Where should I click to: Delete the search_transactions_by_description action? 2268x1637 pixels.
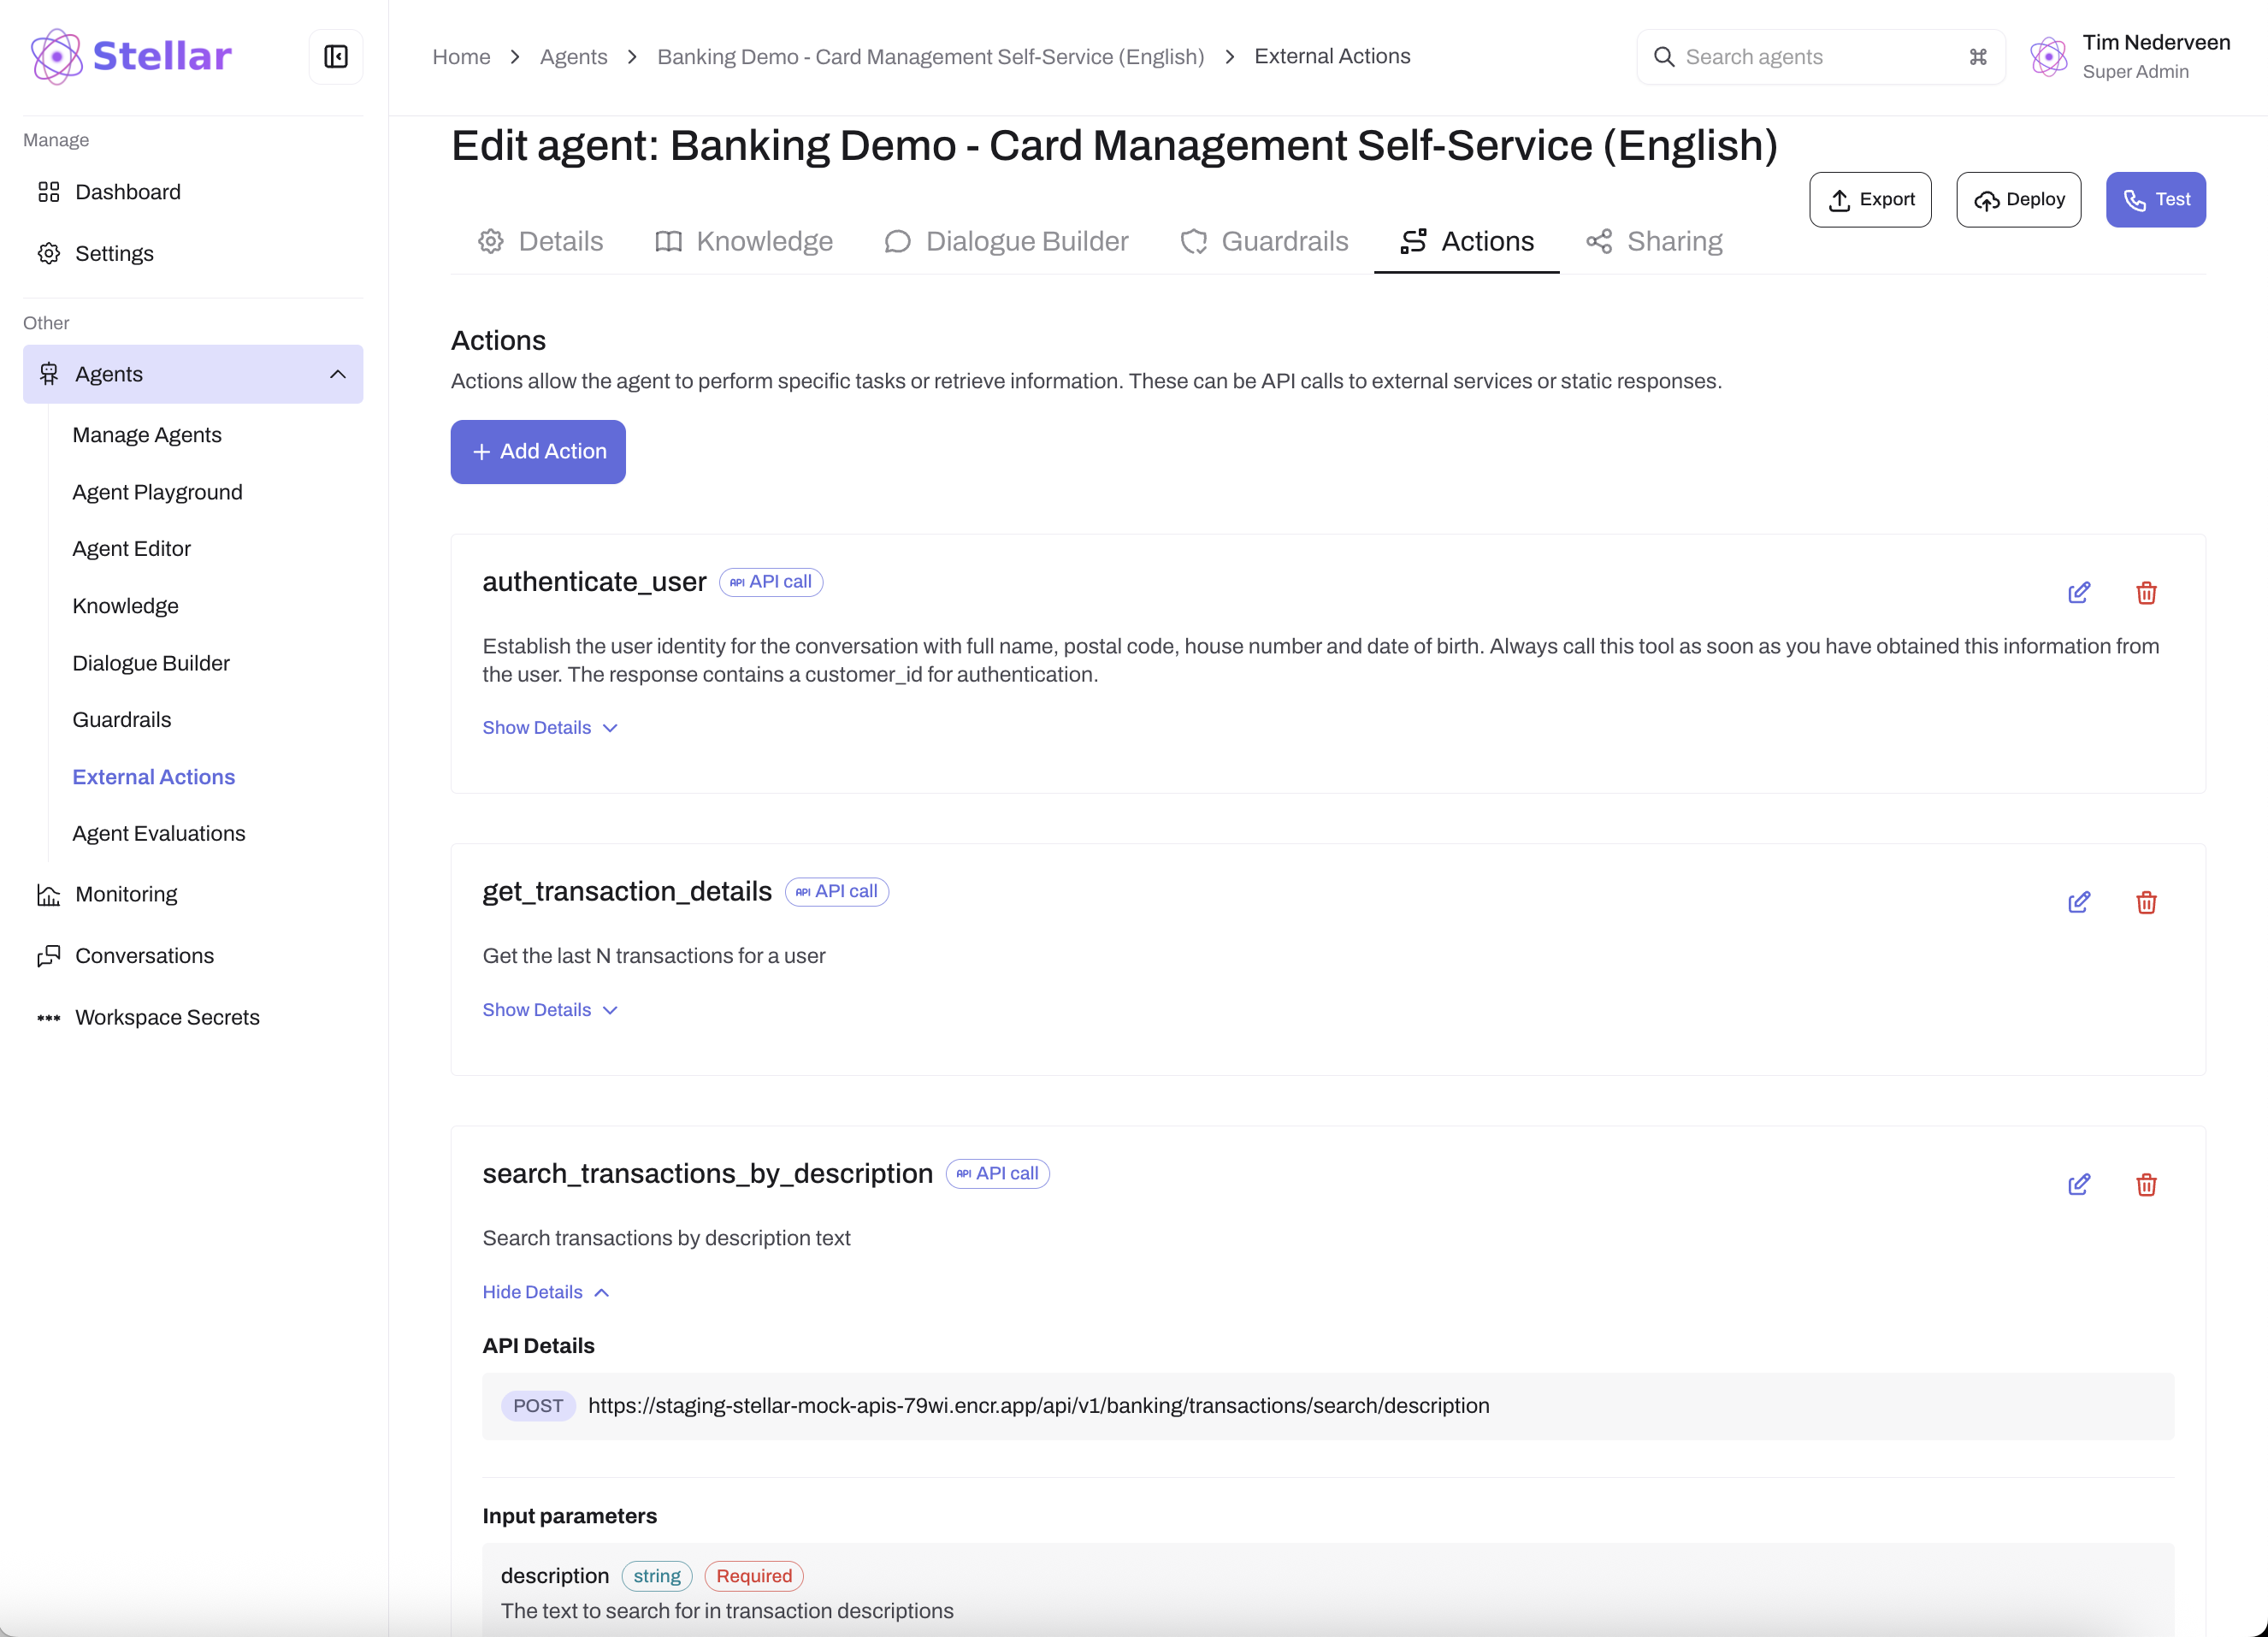(2146, 1185)
